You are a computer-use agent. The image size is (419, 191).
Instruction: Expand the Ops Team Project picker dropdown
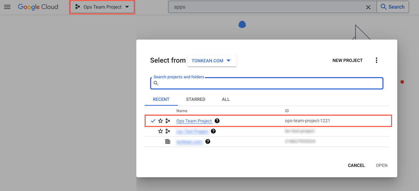point(102,7)
